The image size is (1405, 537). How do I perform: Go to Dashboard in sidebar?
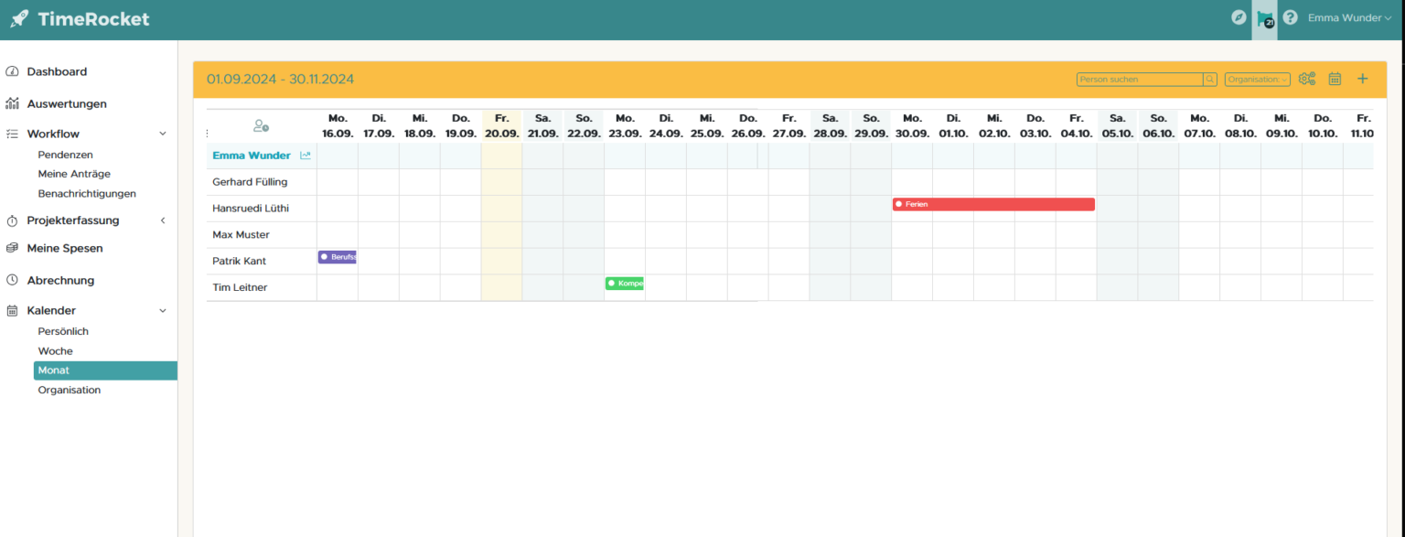click(x=57, y=71)
